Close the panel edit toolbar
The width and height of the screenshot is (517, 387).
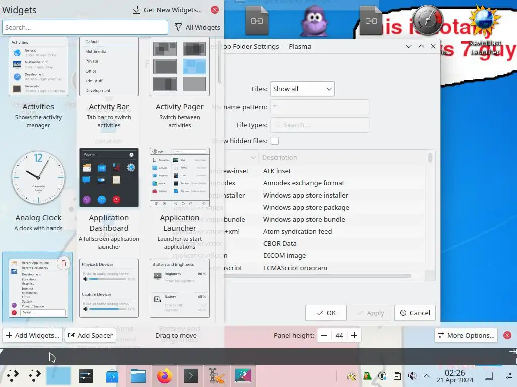click(x=507, y=335)
